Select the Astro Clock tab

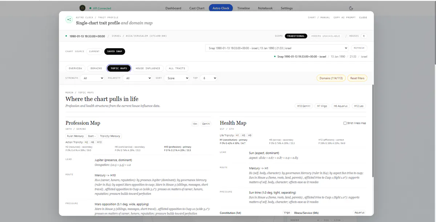[221, 8]
